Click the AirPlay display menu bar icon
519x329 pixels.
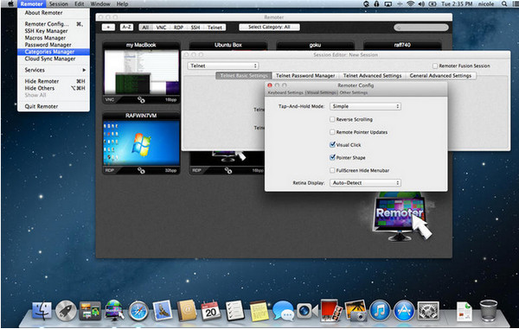coord(388,4)
